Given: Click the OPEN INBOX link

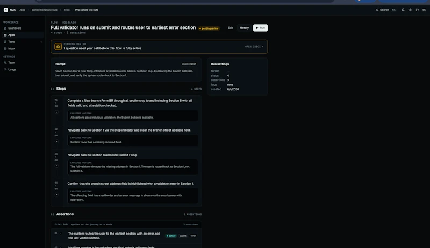Looking at the screenshot, I should pos(254,47).
